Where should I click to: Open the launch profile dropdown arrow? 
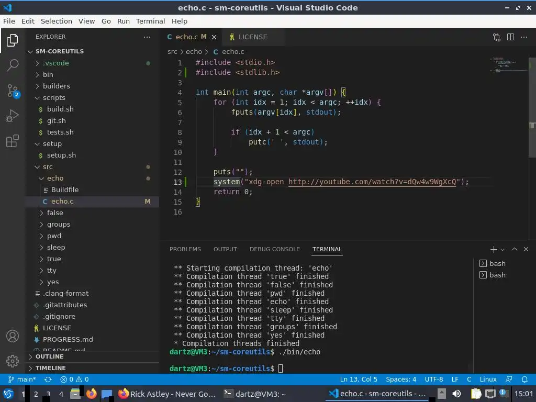[x=502, y=250]
